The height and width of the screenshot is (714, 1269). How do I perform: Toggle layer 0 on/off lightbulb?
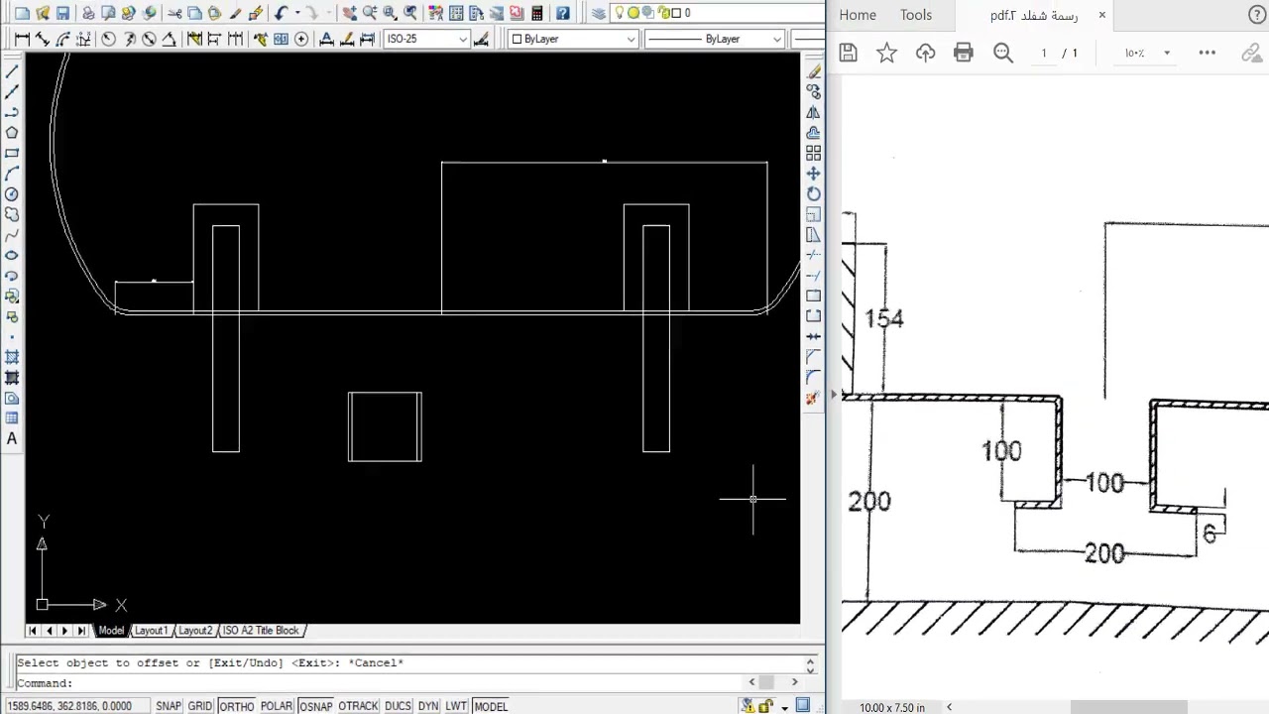coord(620,13)
